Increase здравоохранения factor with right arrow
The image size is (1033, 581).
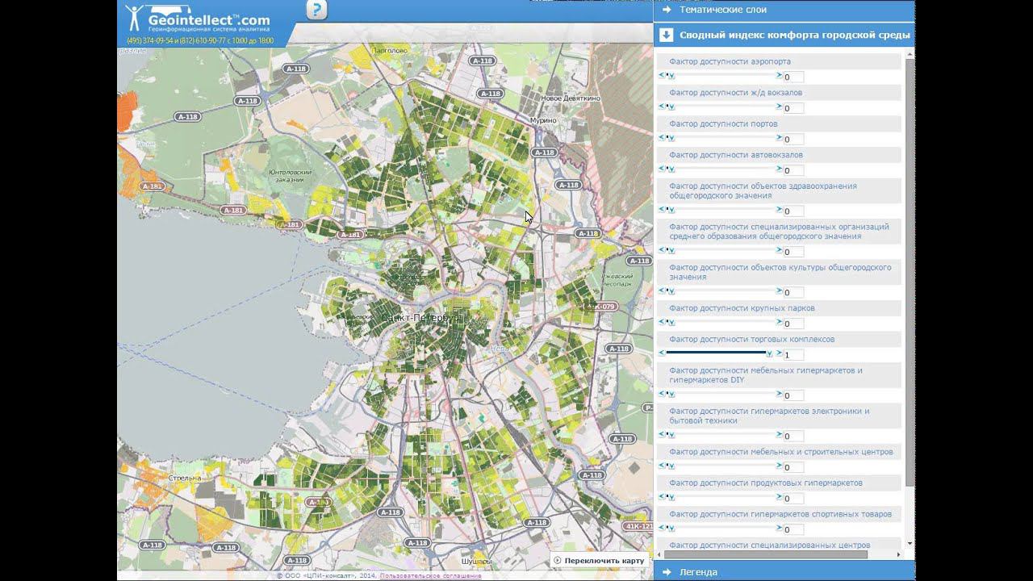pyautogui.click(x=779, y=209)
